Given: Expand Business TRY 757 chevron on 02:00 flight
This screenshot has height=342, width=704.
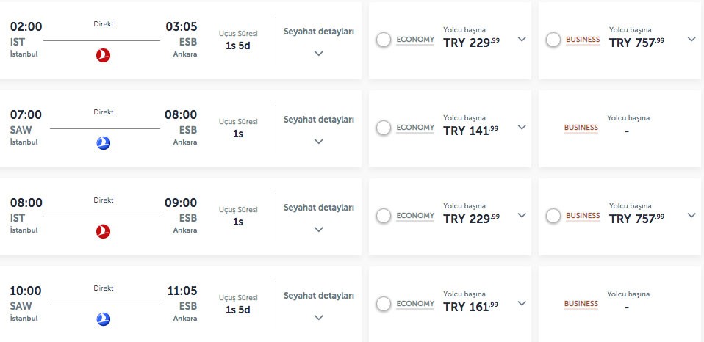Looking at the screenshot, I should tap(692, 40).
